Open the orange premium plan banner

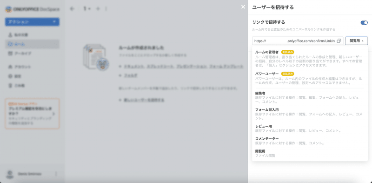[32, 114]
